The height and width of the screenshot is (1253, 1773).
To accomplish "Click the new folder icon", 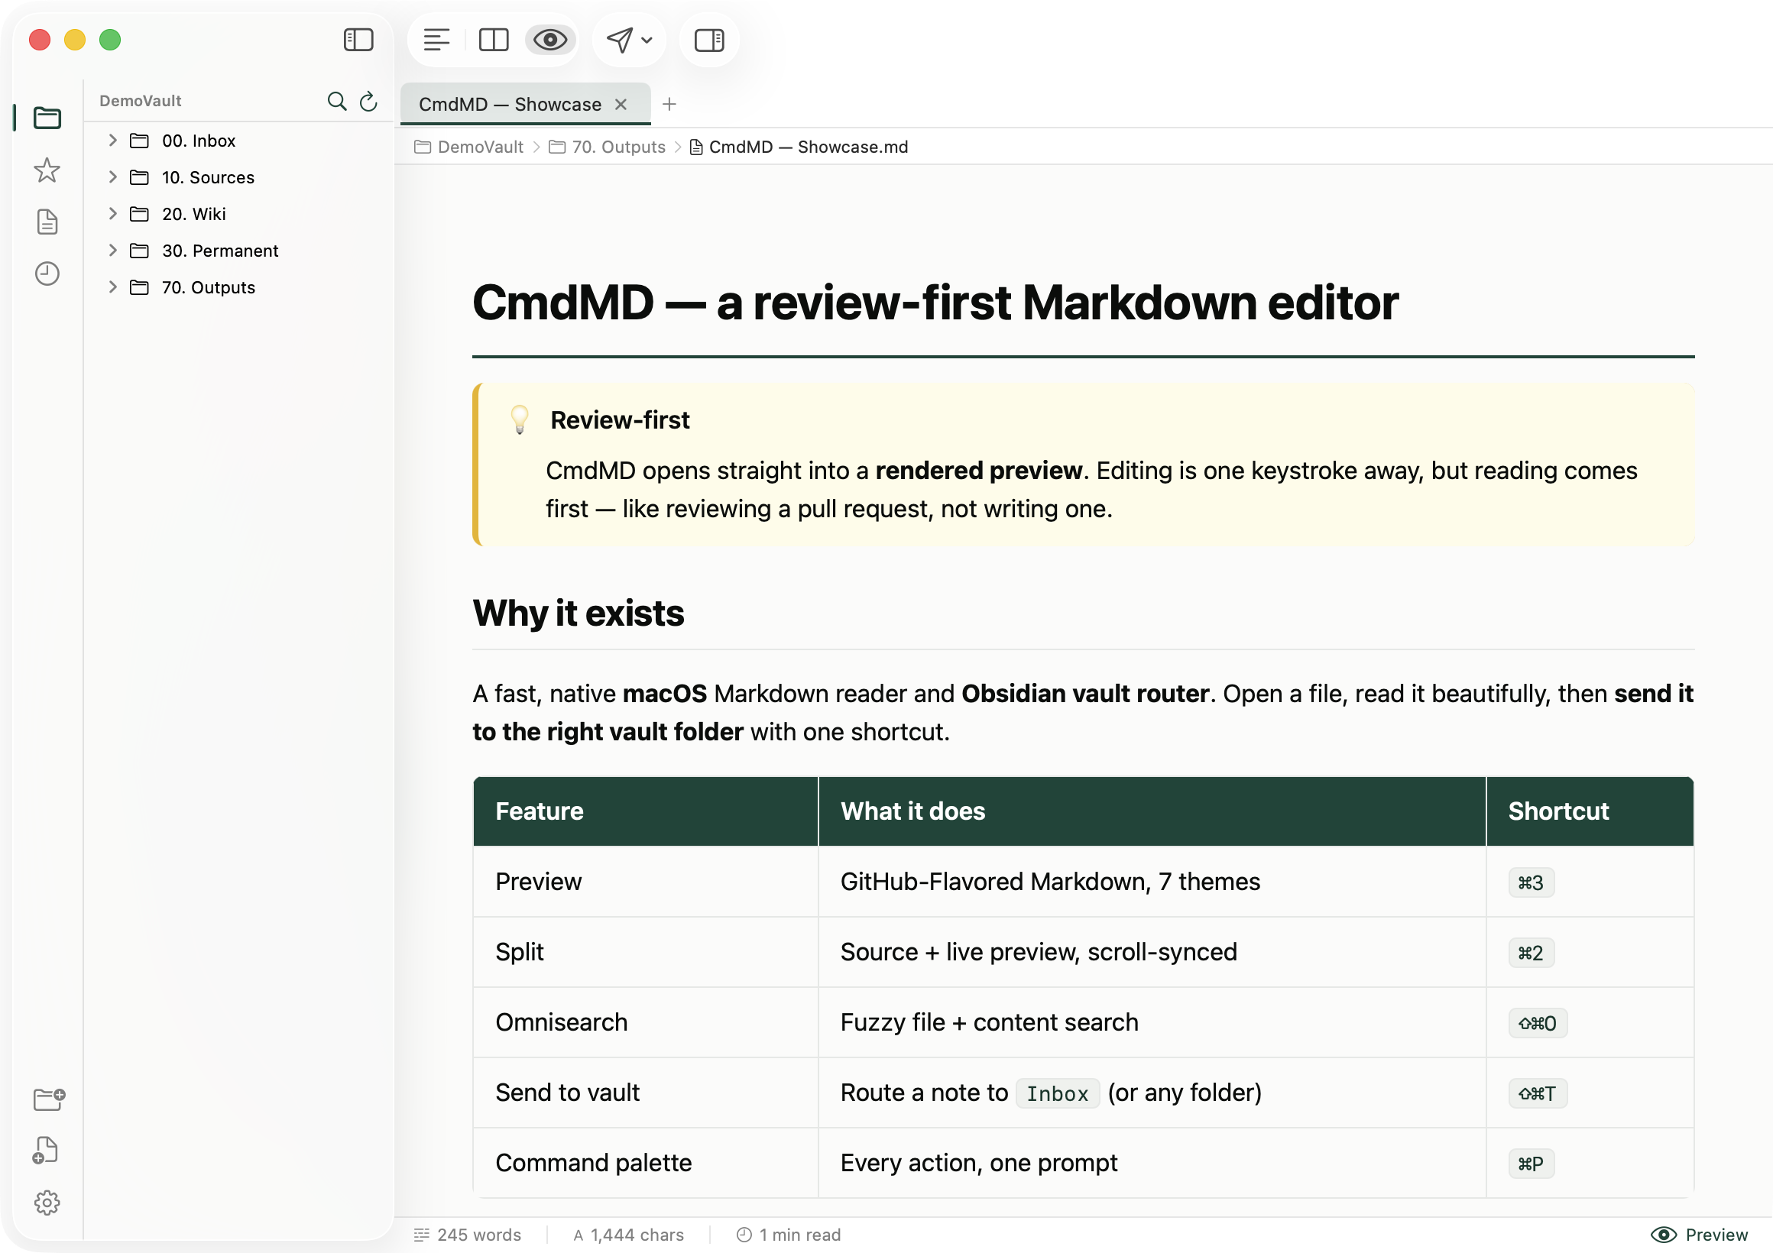I will (49, 1099).
